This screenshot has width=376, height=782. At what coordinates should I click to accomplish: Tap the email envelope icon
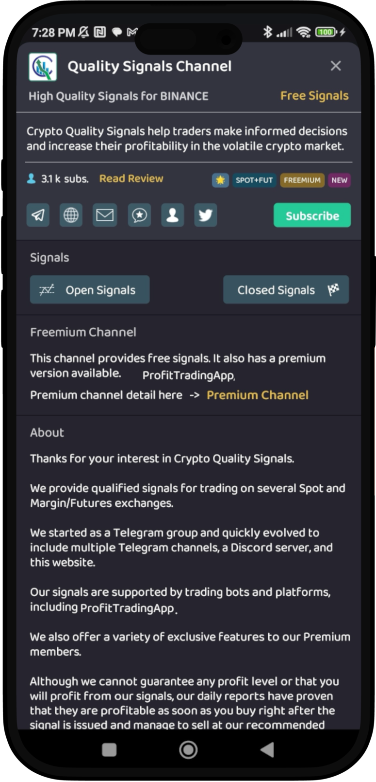click(105, 215)
